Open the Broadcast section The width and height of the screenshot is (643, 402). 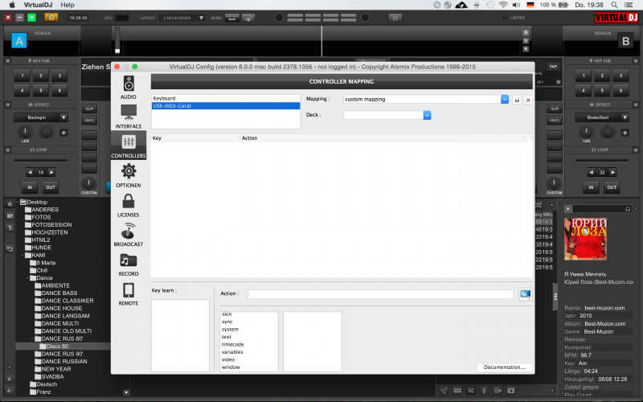[129, 234]
